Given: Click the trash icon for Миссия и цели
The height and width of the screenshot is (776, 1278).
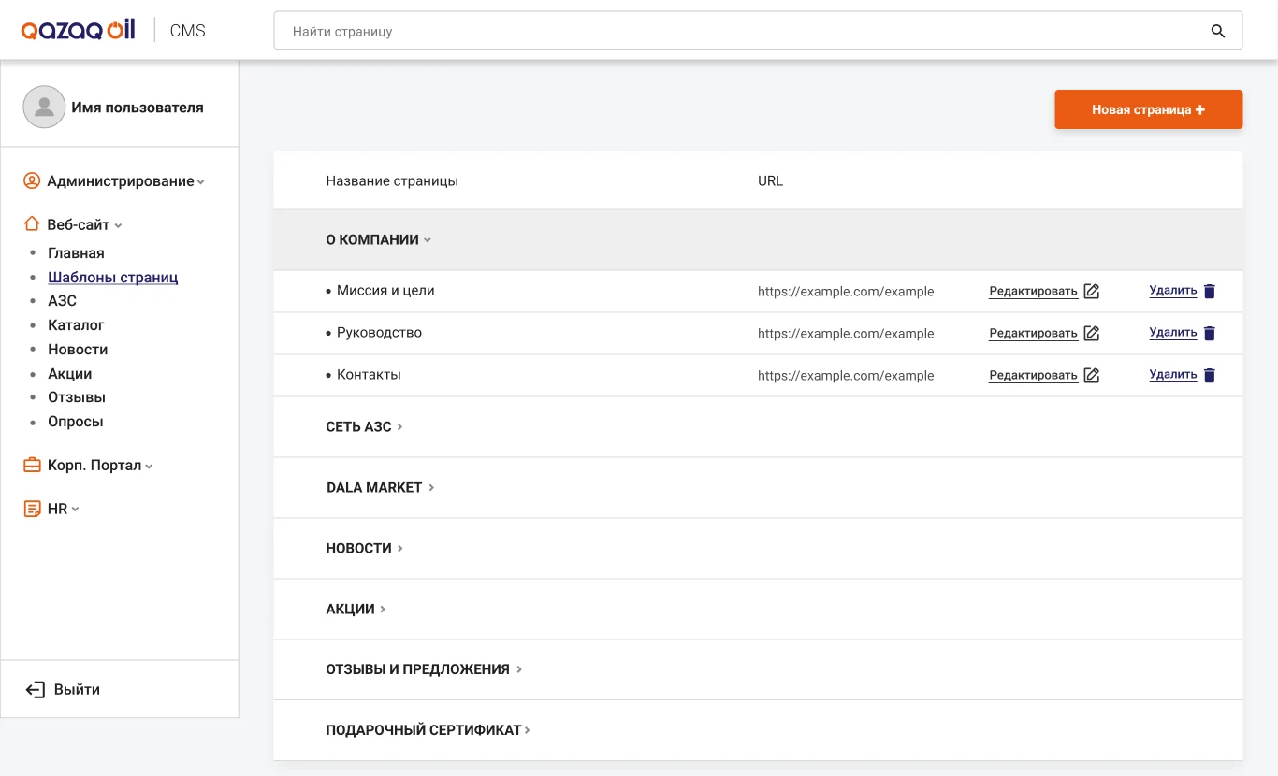Looking at the screenshot, I should 1209,291.
